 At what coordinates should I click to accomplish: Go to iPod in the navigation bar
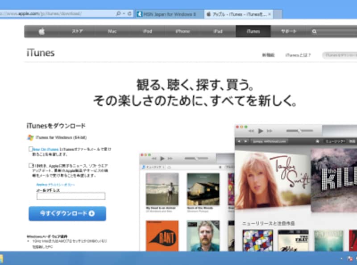147,31
